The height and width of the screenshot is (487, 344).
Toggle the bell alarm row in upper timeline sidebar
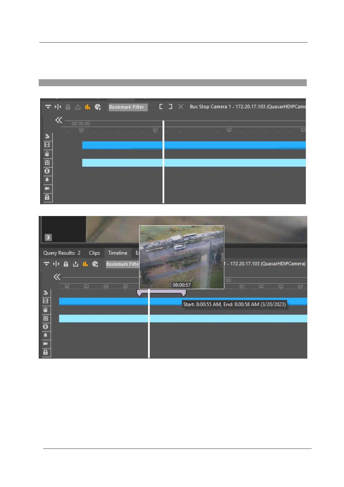[47, 180]
